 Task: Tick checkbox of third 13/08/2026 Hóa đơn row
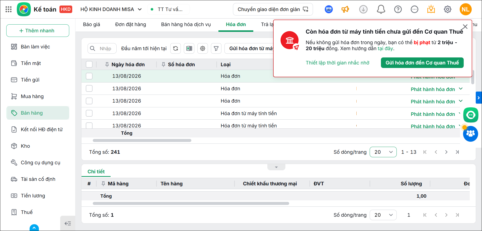click(89, 101)
